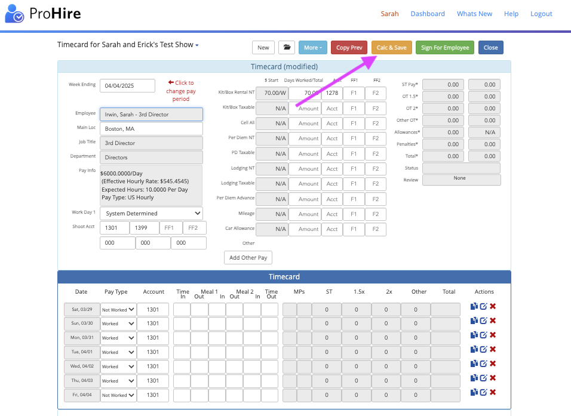Click the ProHire logo
571x416 pixels.
42,14
